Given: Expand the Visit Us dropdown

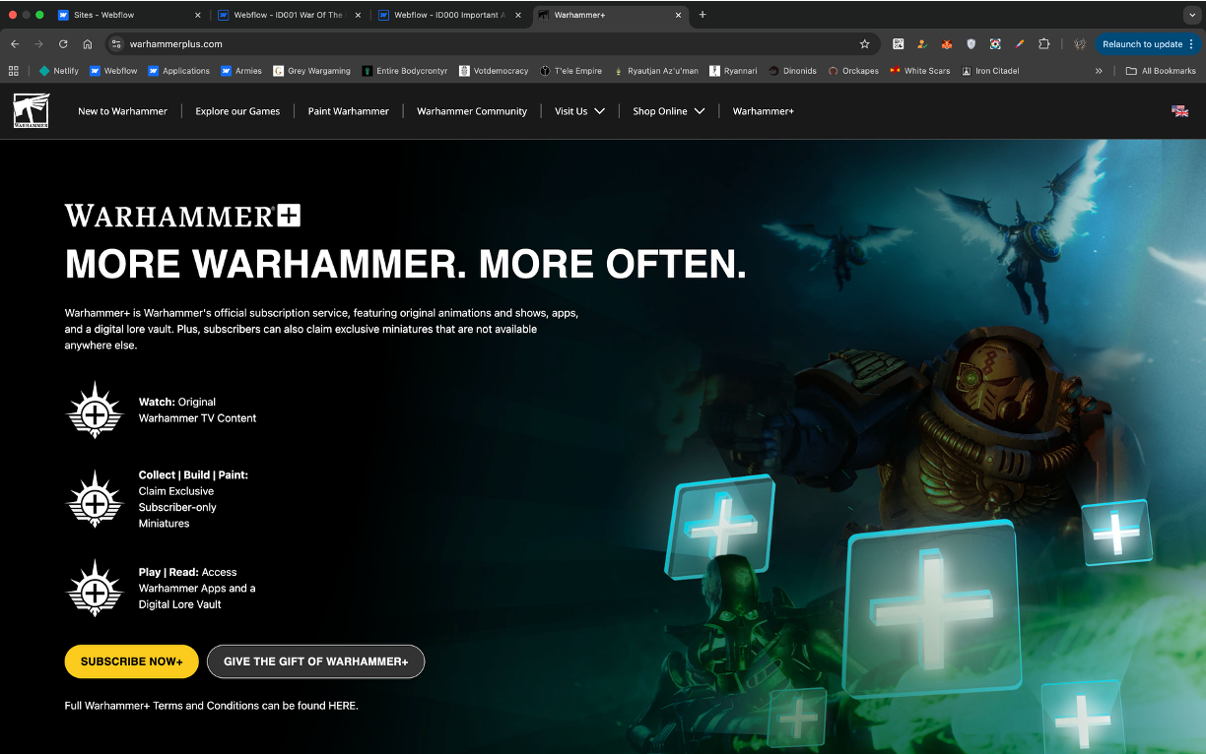Looking at the screenshot, I should (x=579, y=111).
